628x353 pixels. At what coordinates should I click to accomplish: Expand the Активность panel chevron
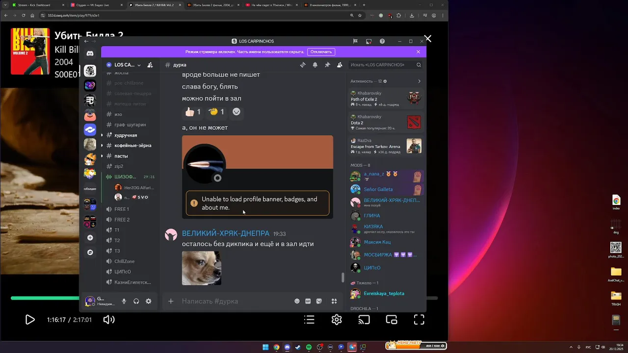pos(419,81)
